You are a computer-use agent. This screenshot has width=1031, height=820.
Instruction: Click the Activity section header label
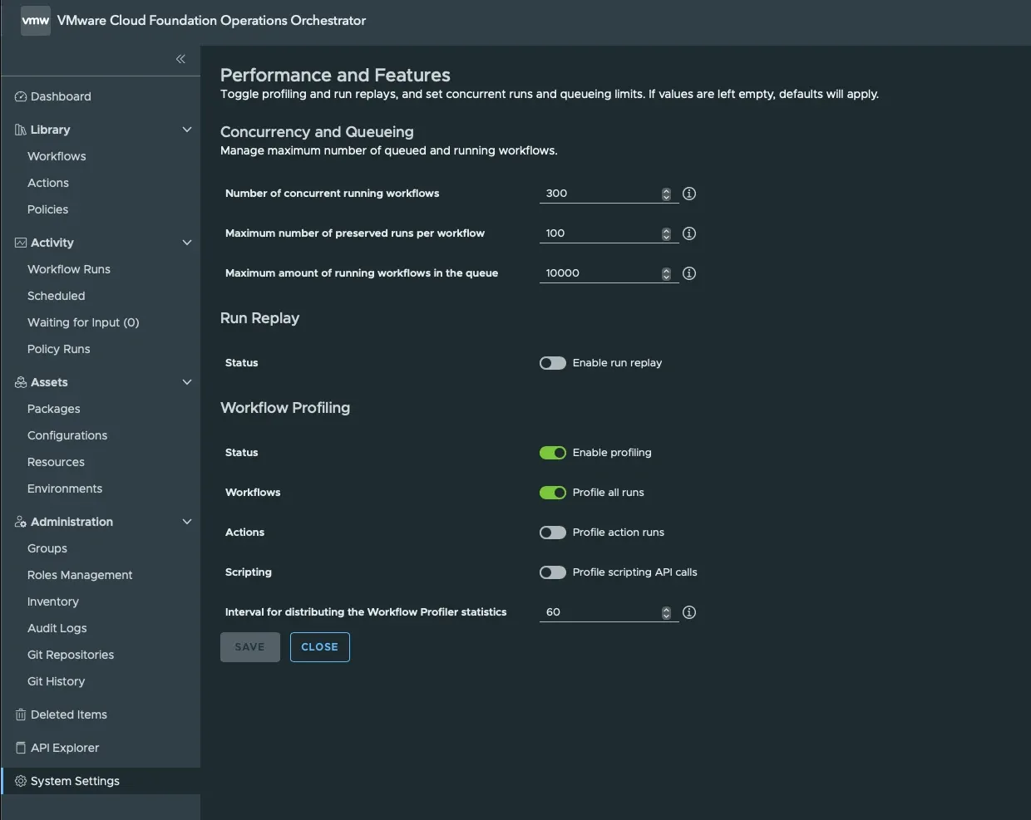[x=52, y=243]
